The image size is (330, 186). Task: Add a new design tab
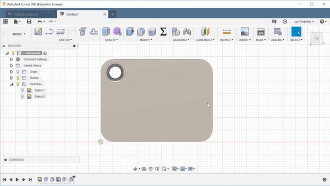pos(112,14)
